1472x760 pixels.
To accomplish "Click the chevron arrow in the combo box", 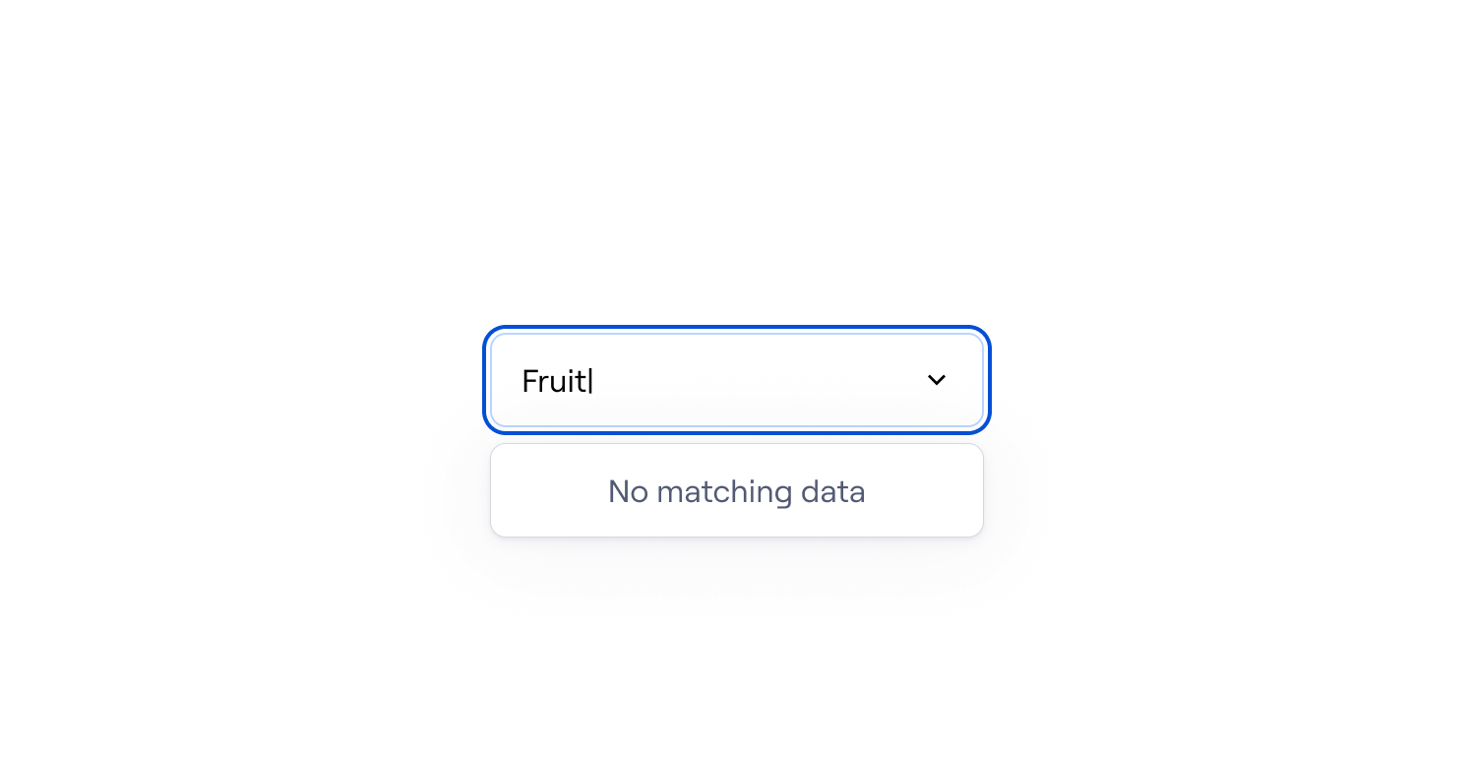I will (936, 380).
